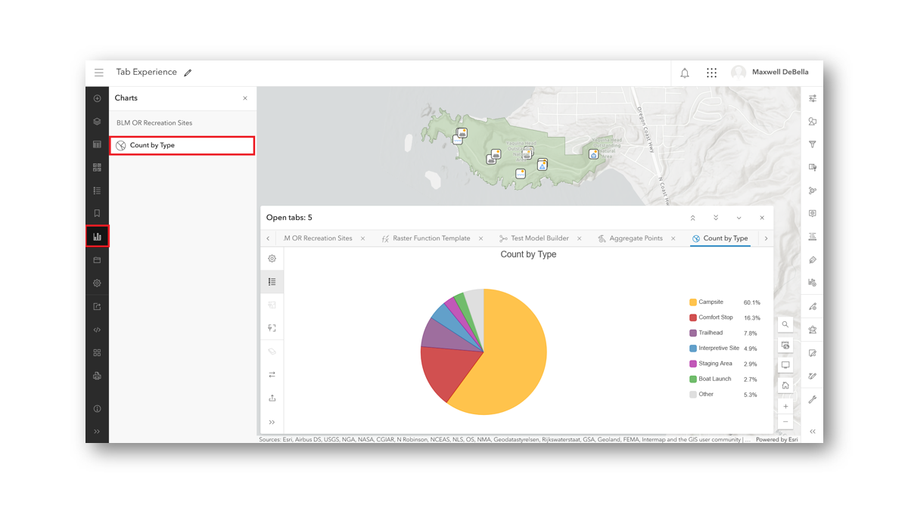The height and width of the screenshot is (508, 908).
Task: Expand the left sidebar with double chevron
Action: [x=97, y=432]
